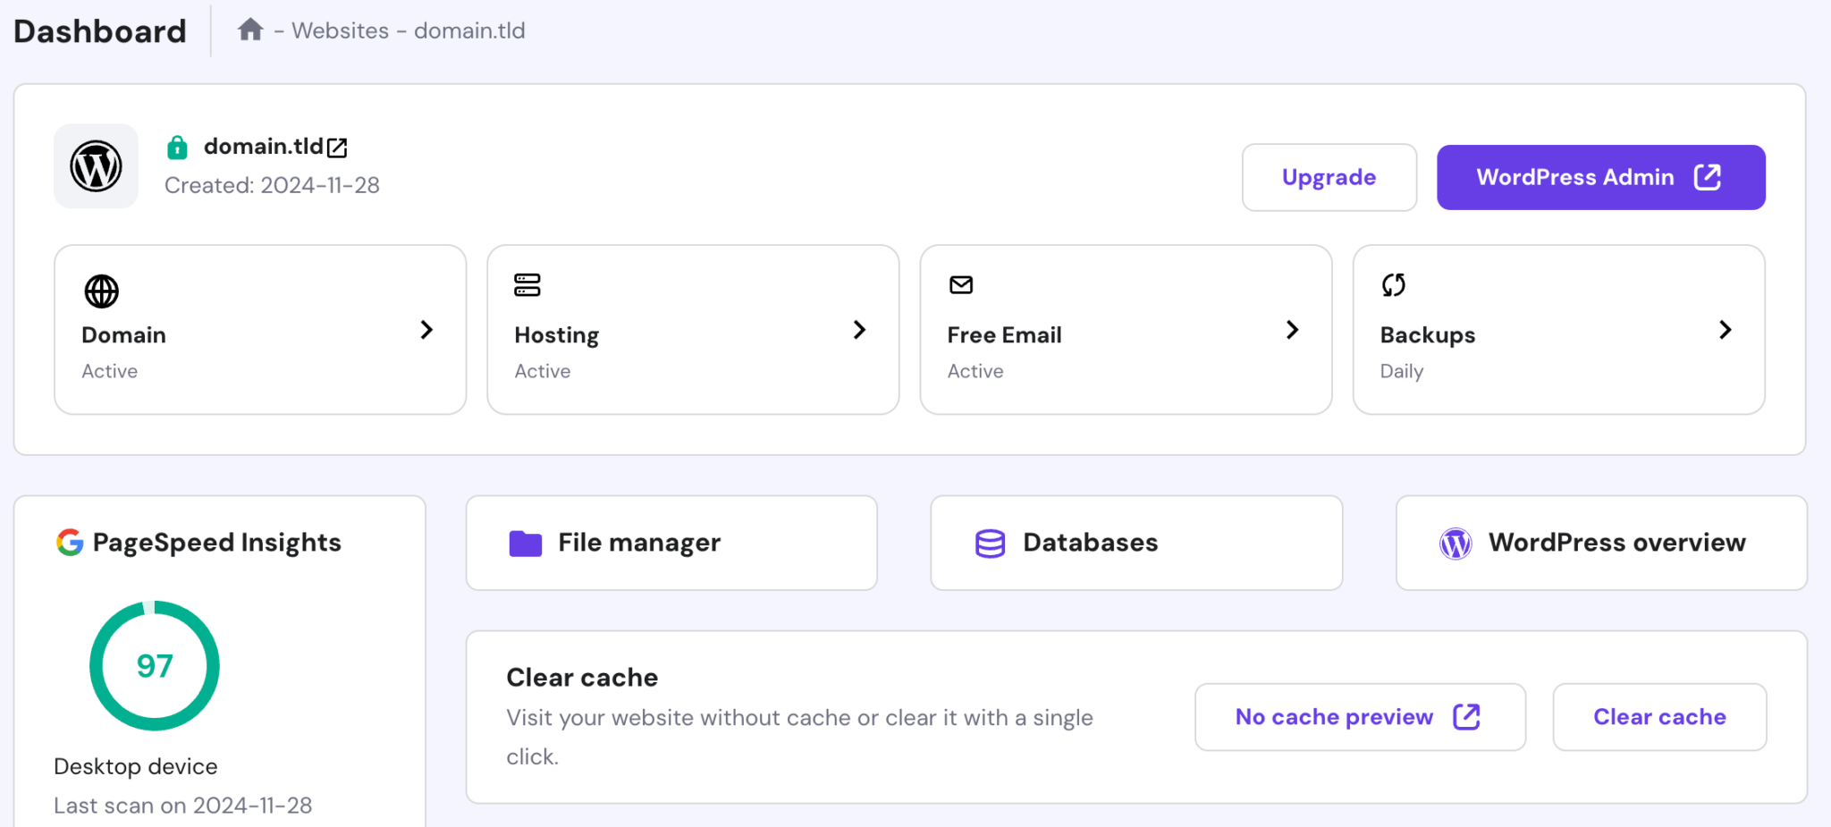The image size is (1831, 827).
Task: Open domain.tld via the external link icon
Action: (337, 147)
